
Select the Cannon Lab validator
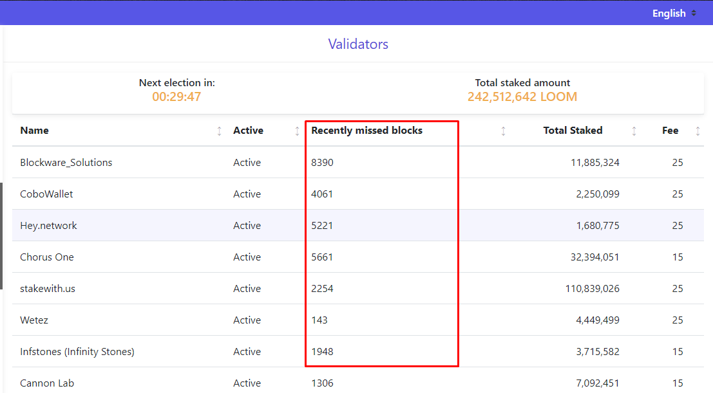(x=47, y=383)
